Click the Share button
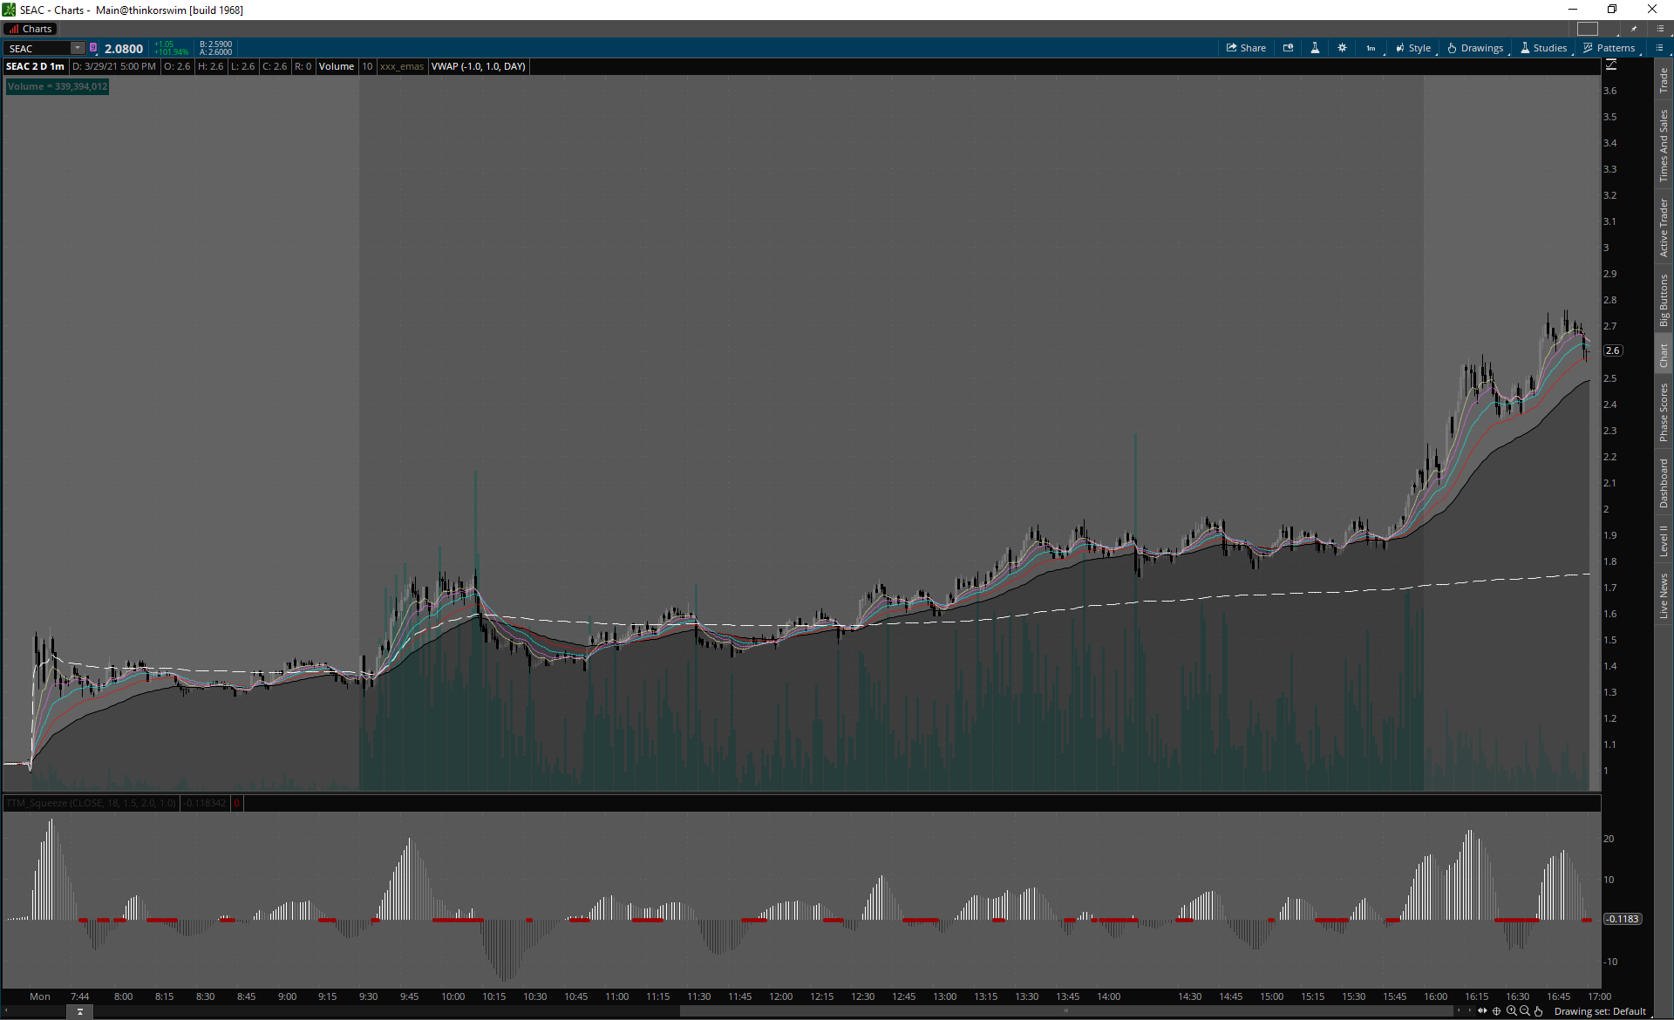The height and width of the screenshot is (1020, 1674). pos(1246,48)
